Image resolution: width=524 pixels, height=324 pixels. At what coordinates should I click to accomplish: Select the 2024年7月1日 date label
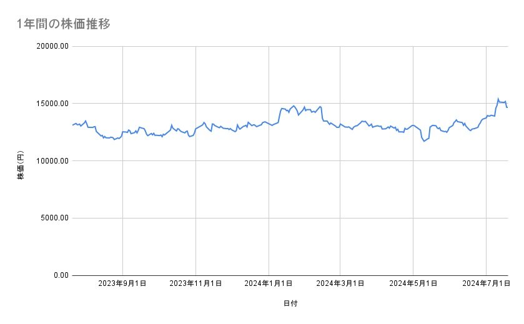click(485, 283)
